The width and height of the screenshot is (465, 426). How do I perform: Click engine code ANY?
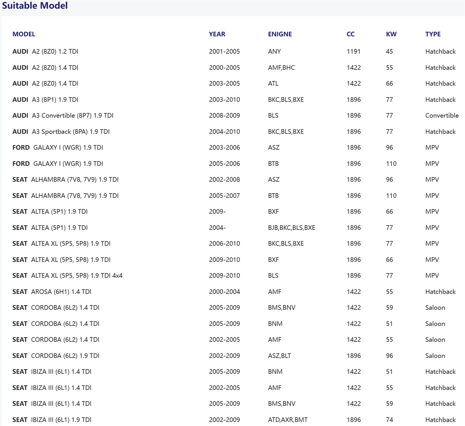pos(274,51)
